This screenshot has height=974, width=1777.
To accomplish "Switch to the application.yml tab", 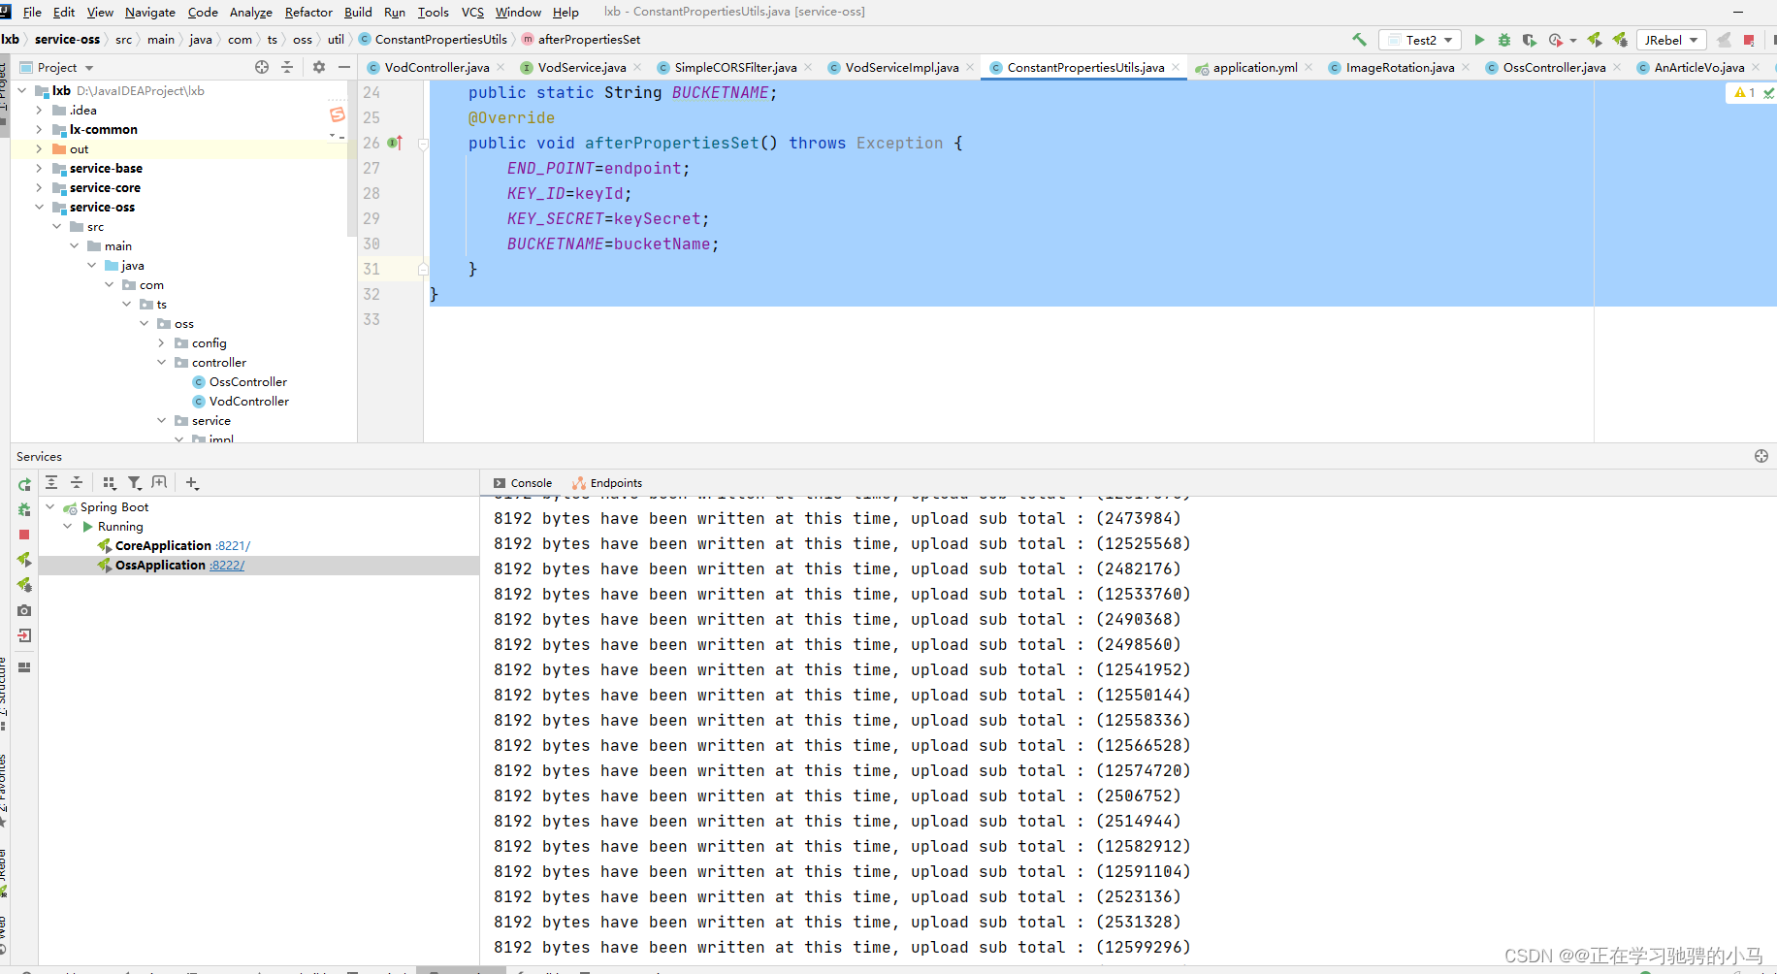I will [x=1254, y=68].
